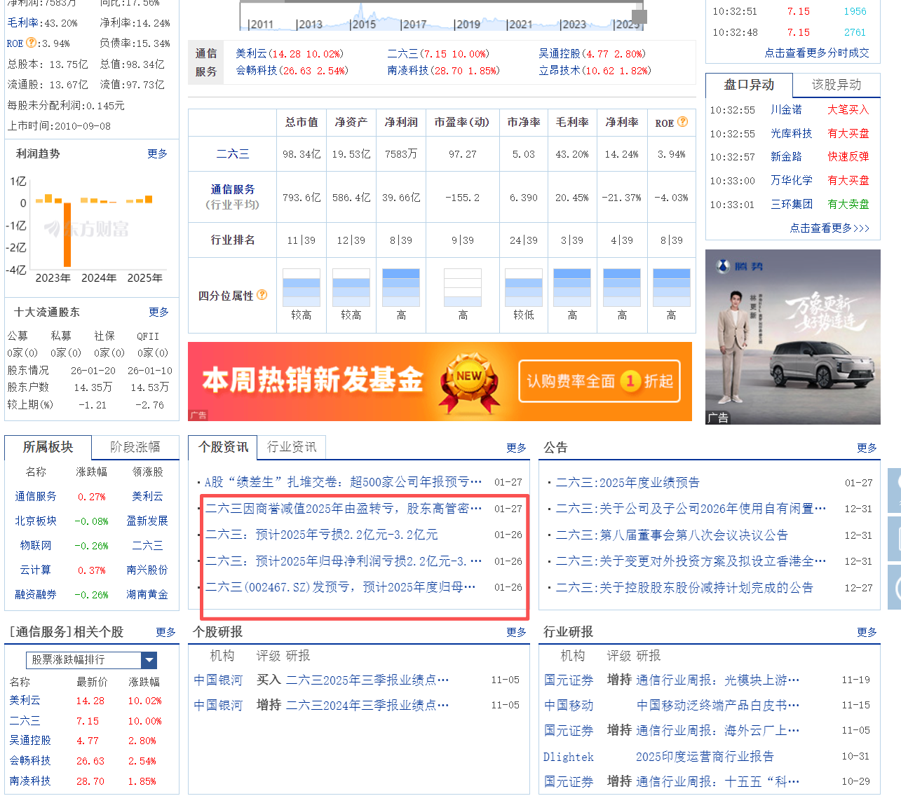
Task: Select the 个股资讯 tab
Action: click(223, 447)
